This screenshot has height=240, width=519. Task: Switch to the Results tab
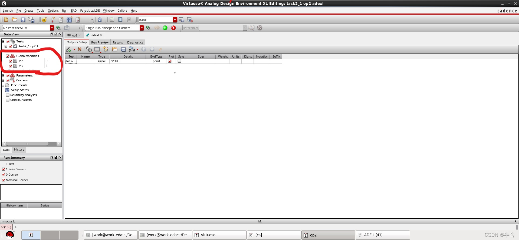pos(118,42)
